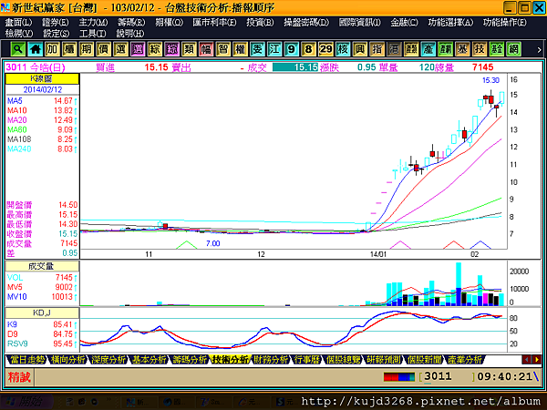Open the 開始 Start button on taskbar
Viewport: 547px width, 410px height.
coord(25,402)
